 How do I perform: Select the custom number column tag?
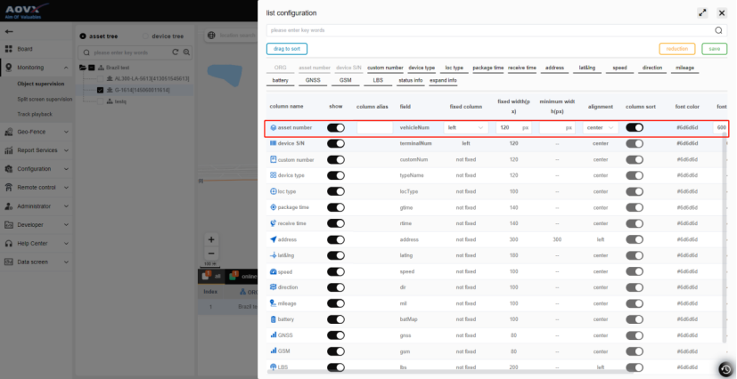tap(385, 68)
